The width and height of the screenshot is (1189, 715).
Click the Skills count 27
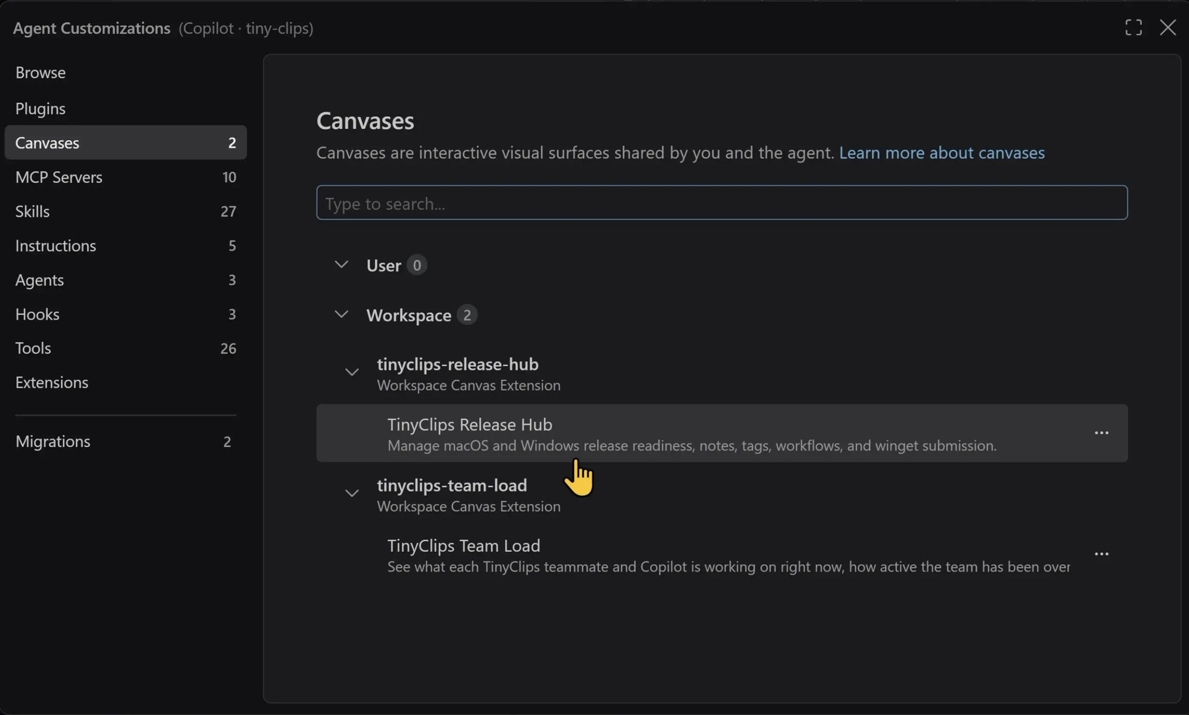[228, 211]
